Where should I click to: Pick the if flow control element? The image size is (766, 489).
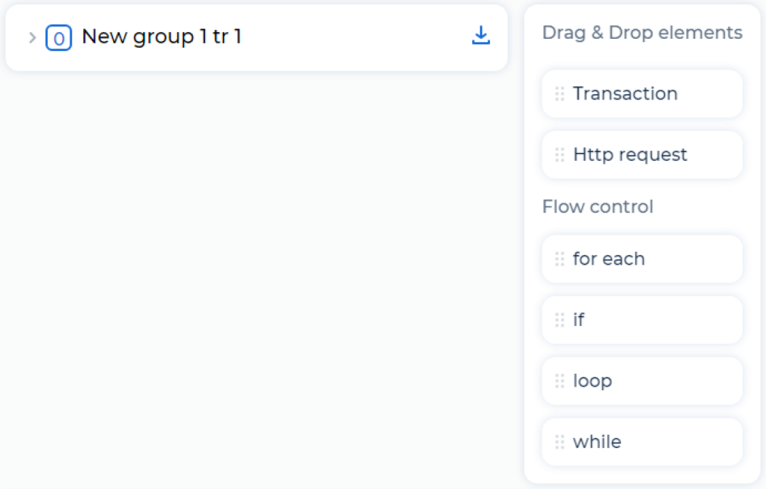tap(642, 320)
